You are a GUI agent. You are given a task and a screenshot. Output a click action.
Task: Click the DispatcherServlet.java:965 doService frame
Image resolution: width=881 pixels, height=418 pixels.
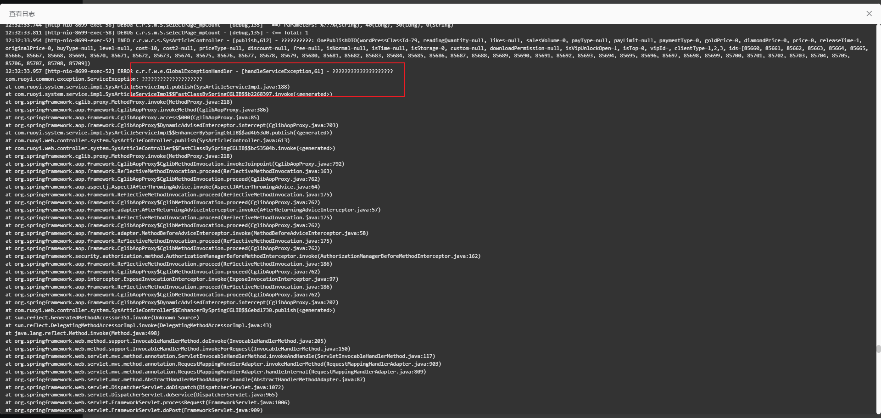pyautogui.click(x=142, y=395)
